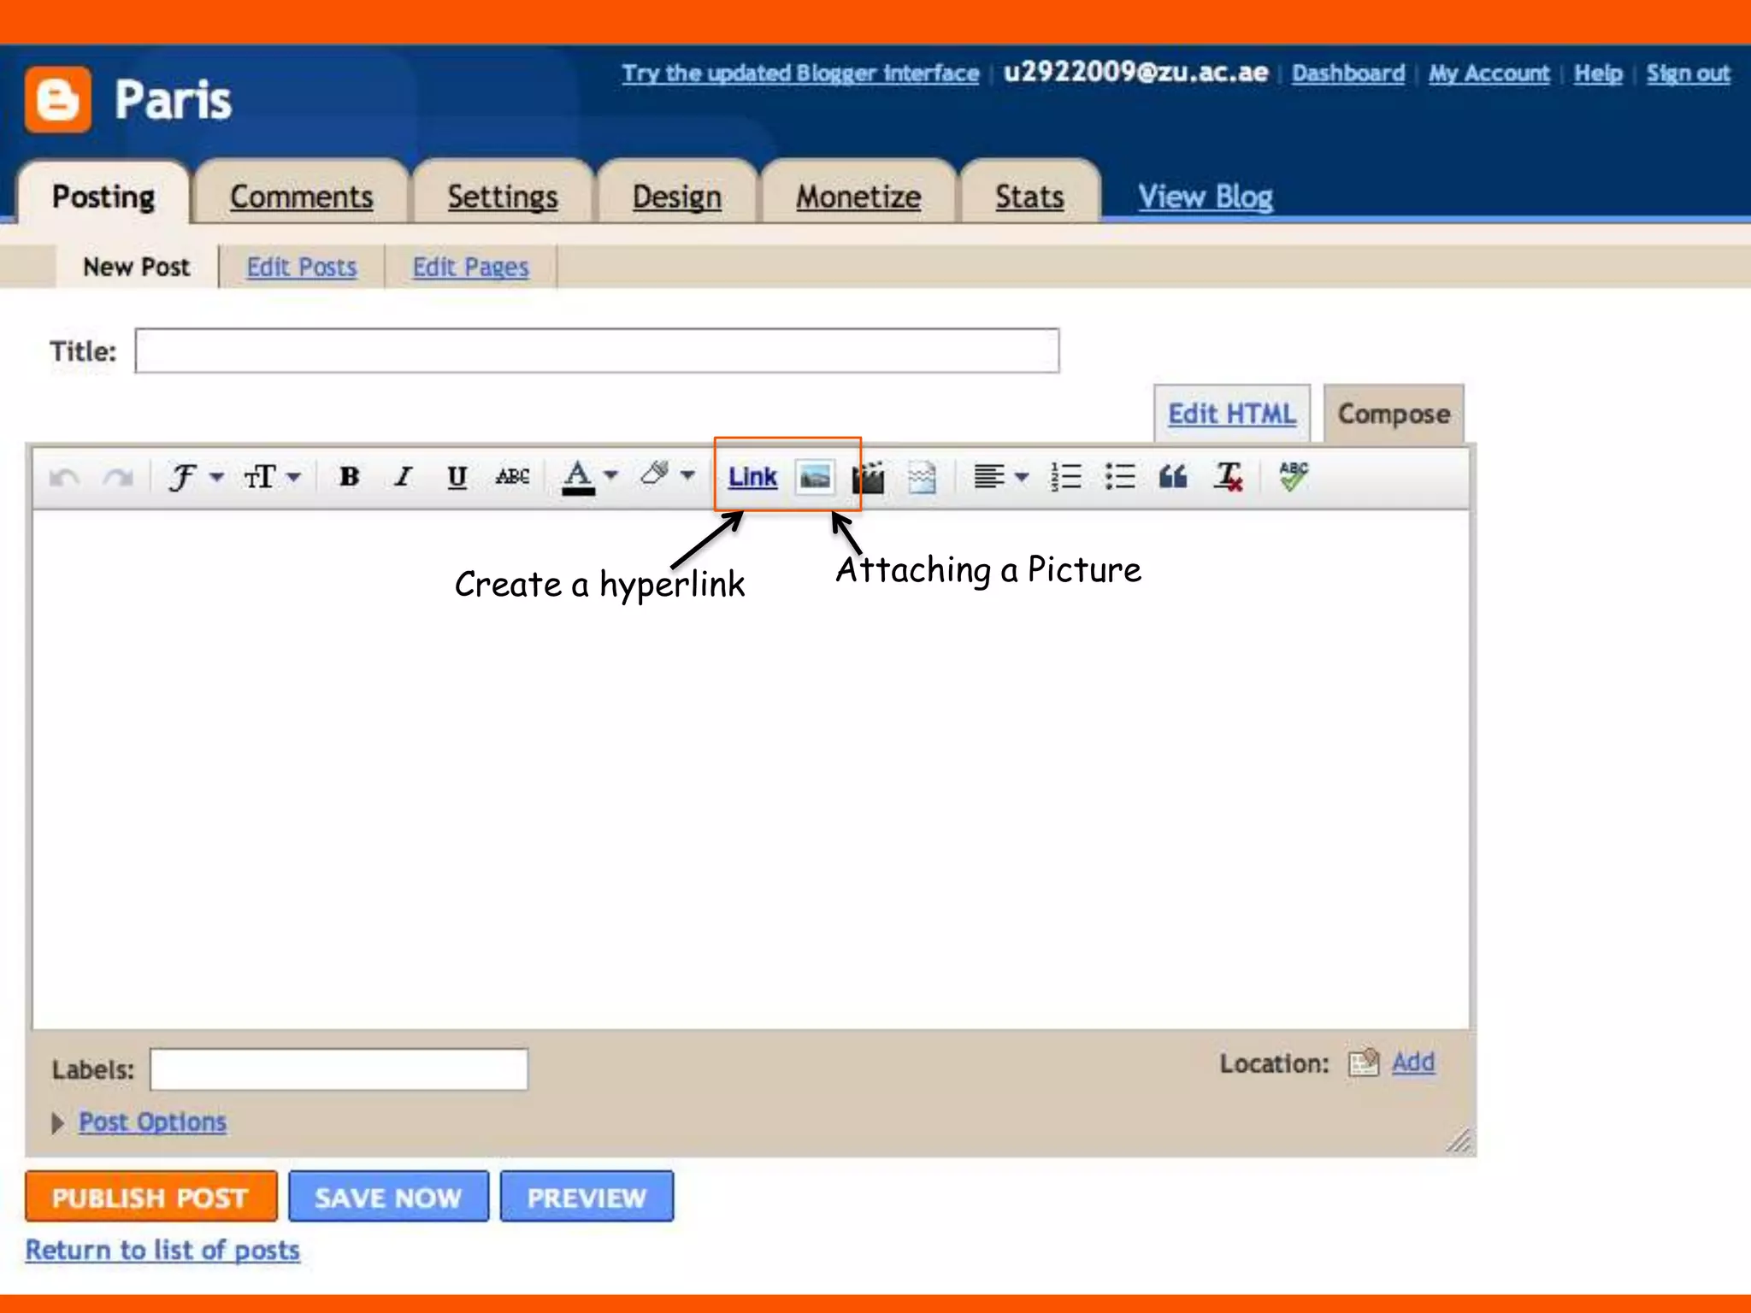The height and width of the screenshot is (1313, 1751).
Task: Click the Undo arrow icon
Action: click(65, 477)
